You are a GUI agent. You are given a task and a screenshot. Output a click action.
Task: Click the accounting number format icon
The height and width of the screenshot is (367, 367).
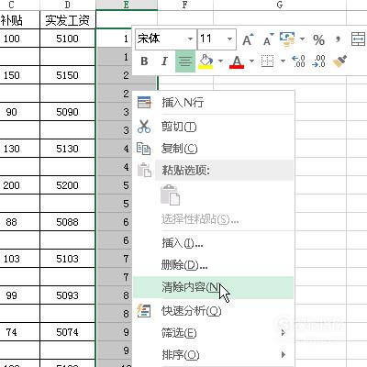pos(287,39)
